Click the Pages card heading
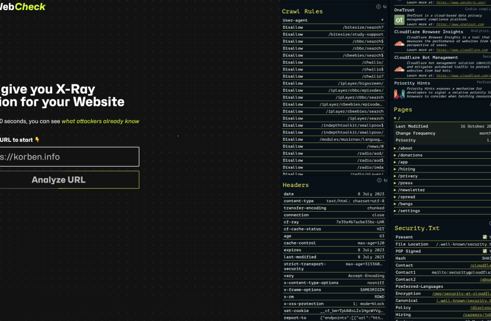491x321 pixels. click(x=403, y=109)
